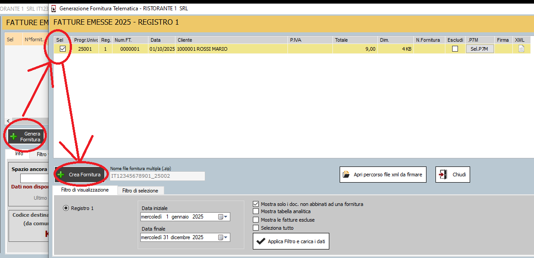Screen dimensions: 534x258
Task: Open the xml path folder button
Action: click(382, 175)
